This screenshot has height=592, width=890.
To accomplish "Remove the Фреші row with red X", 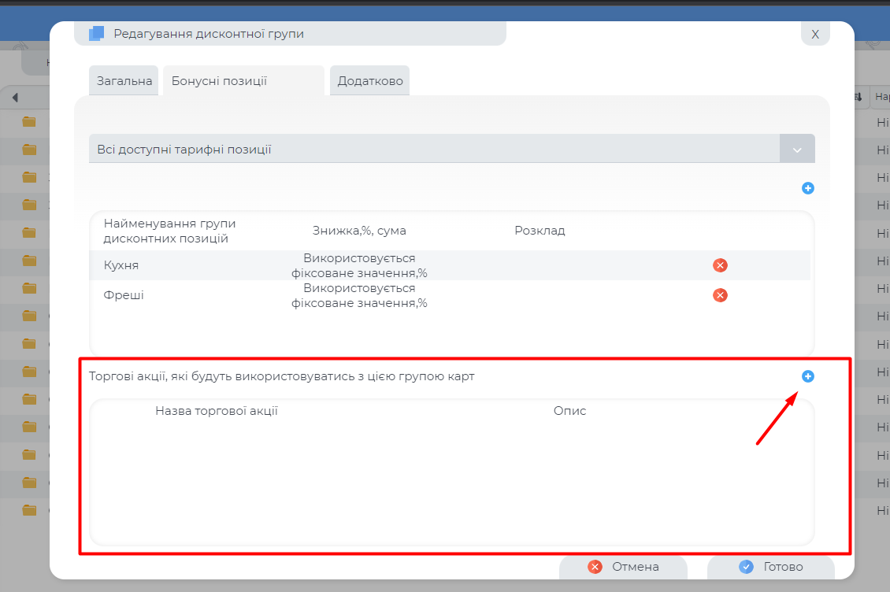I will coord(719,295).
